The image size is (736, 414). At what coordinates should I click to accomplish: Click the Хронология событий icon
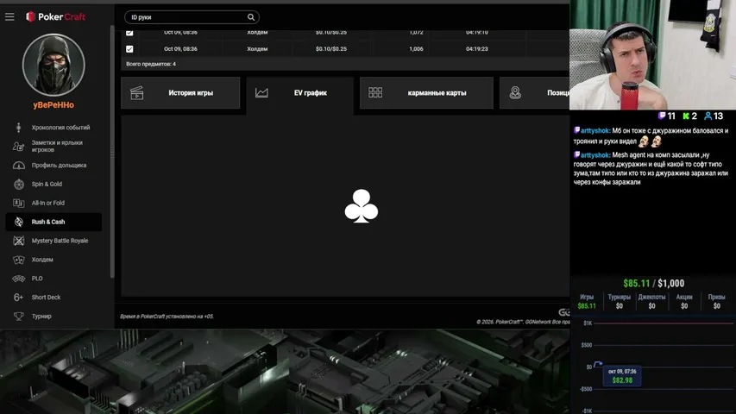[x=18, y=128]
